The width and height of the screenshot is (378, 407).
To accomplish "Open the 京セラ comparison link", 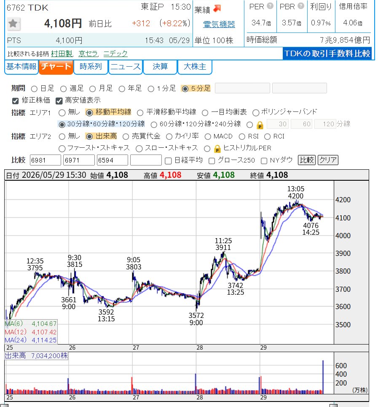I will 88,54.
